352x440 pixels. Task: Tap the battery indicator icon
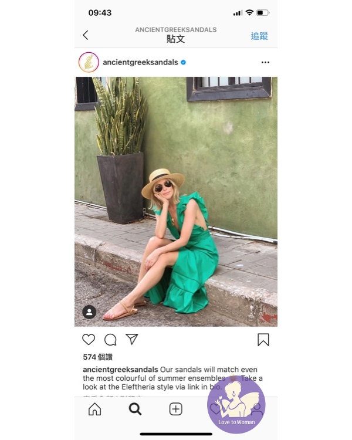point(263,13)
